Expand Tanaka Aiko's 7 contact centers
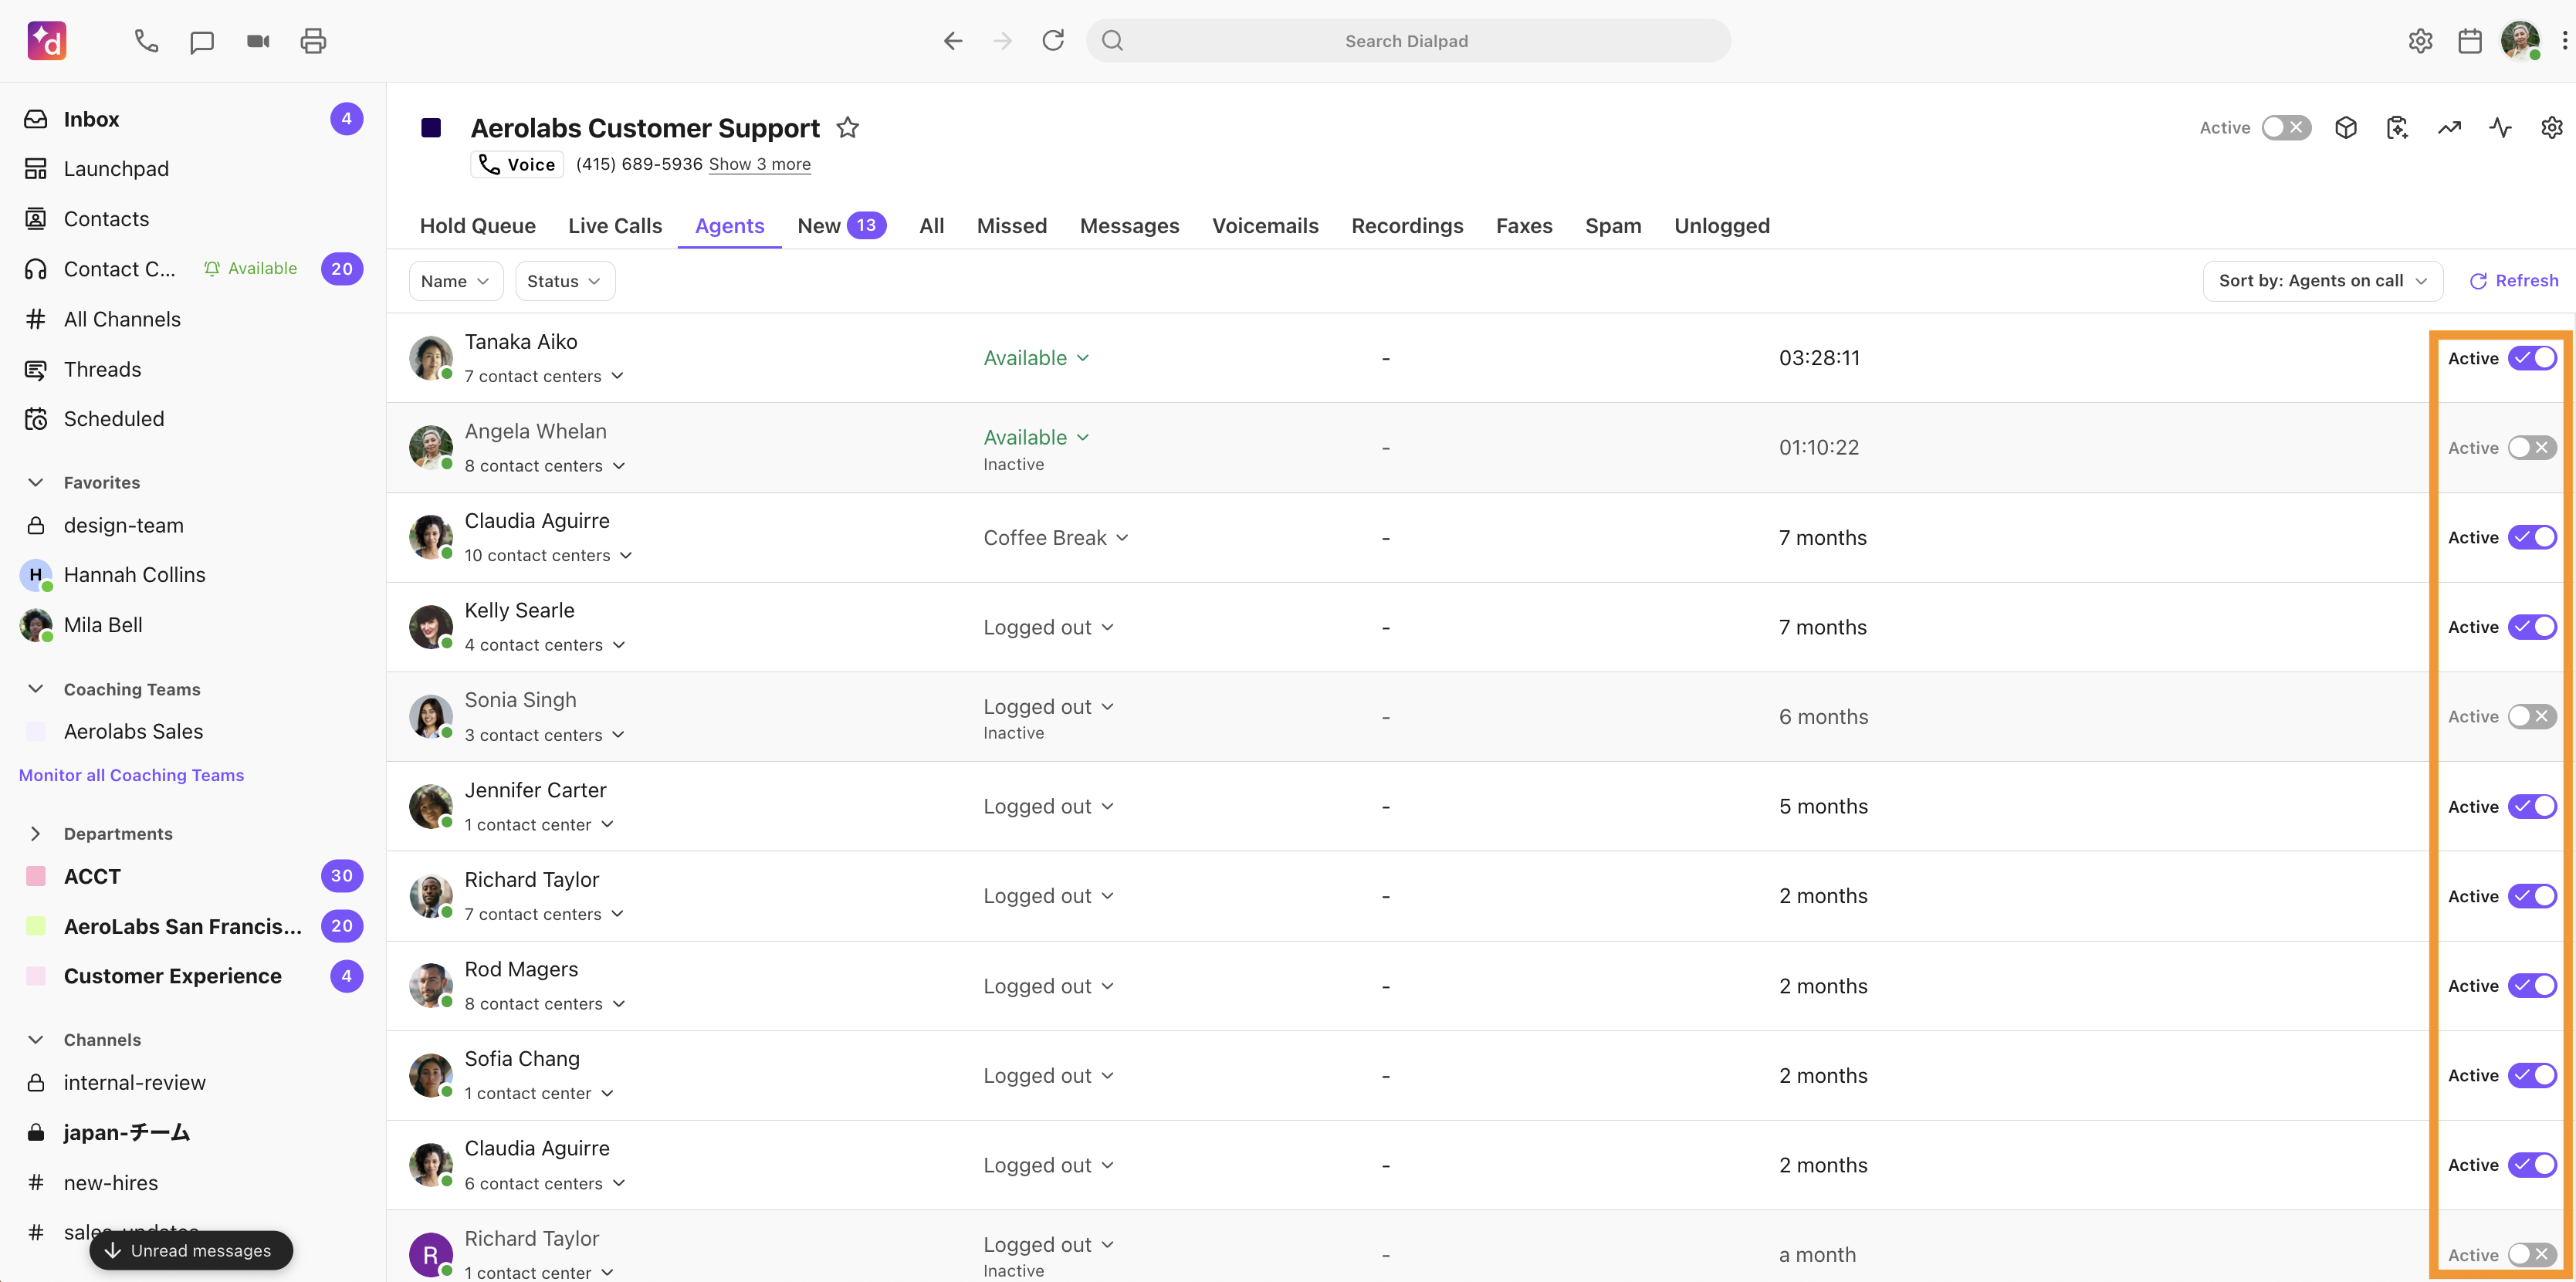This screenshot has height=1282, width=2576. point(544,376)
